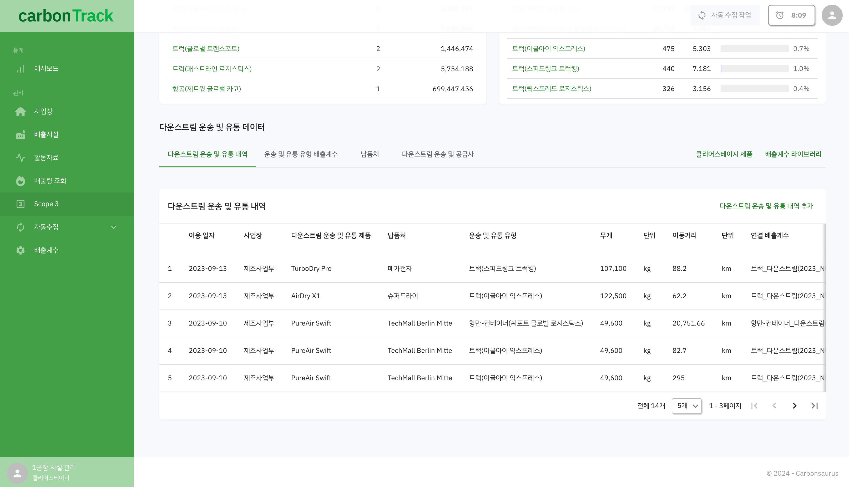This screenshot has width=849, height=487.
Task: Click the 자동수집 refresh icon in sidebar
Action: 21,227
